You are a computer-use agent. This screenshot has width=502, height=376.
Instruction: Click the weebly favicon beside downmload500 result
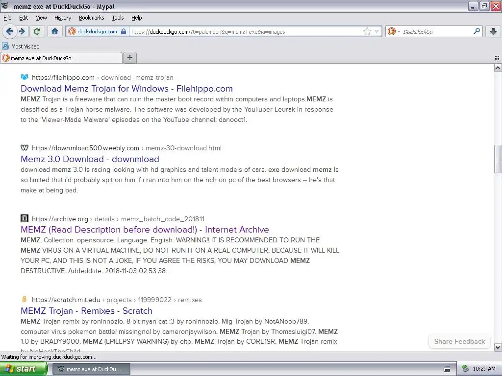pos(25,148)
